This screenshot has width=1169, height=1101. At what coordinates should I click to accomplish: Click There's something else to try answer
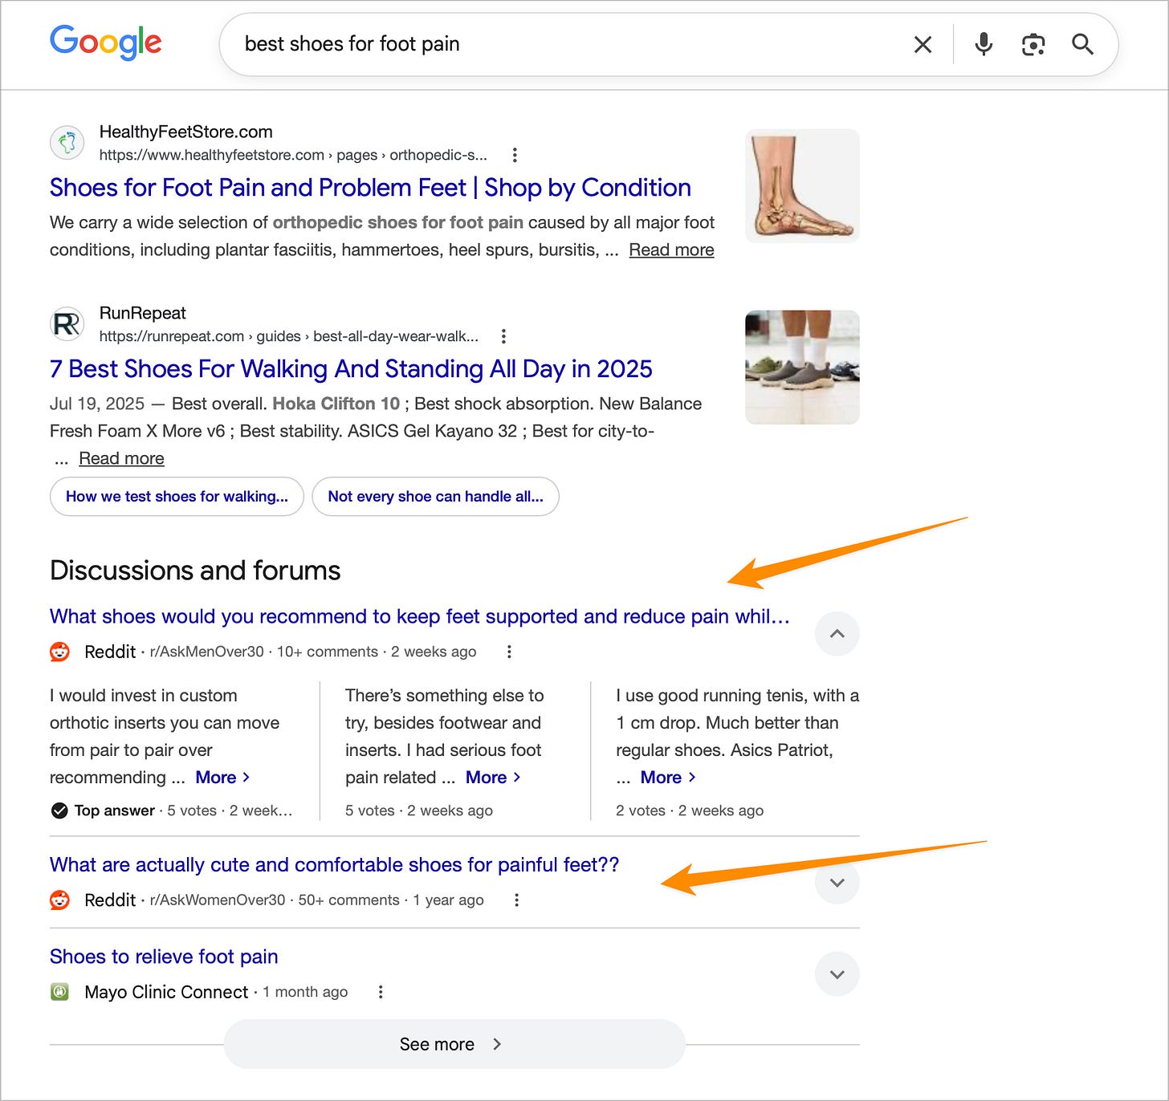click(x=445, y=736)
